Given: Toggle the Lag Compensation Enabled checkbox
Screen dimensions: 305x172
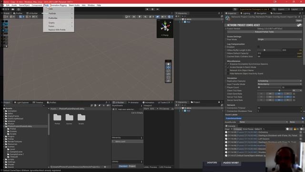Looking at the screenshot, I should (x=258, y=47).
